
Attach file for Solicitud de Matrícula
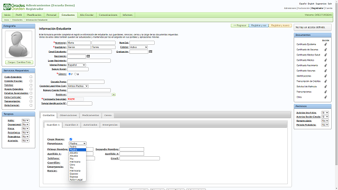pyautogui.click(x=325, y=87)
